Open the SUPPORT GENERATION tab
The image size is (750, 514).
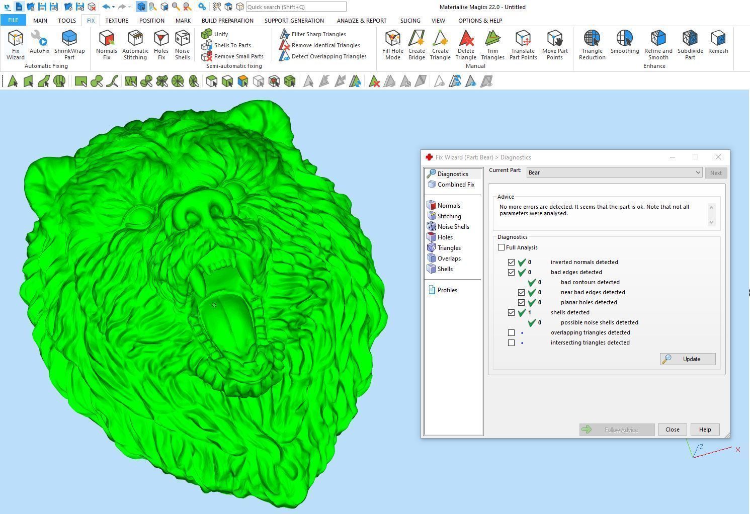(294, 21)
